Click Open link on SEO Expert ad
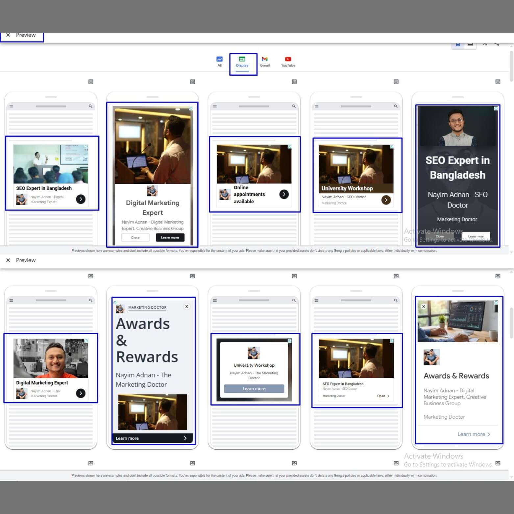Screen dimensions: 514x514 383,396
